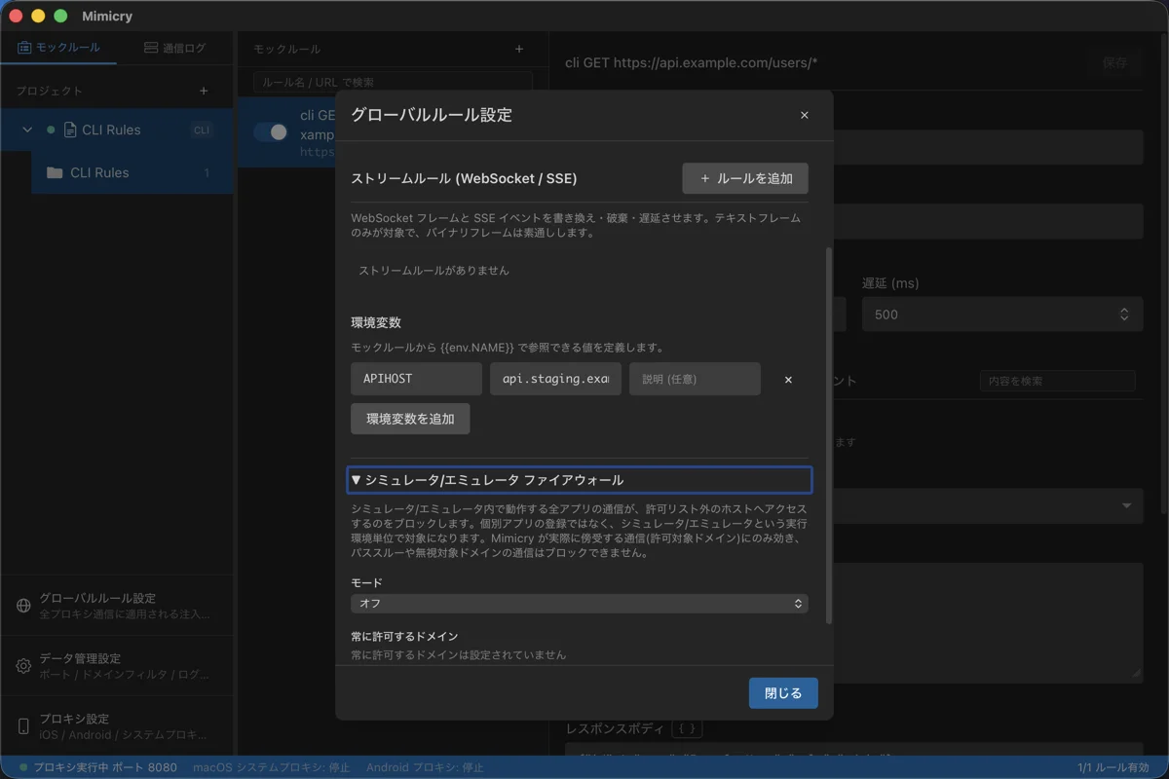
Task: Click the dialog's vertical scrollbar
Action: (829, 434)
